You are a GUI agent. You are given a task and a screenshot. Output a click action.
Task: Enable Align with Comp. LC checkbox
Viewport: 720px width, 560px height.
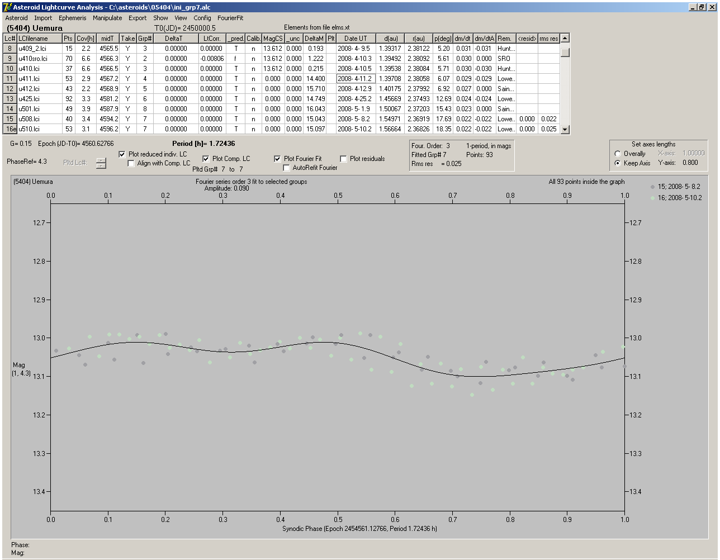point(131,163)
